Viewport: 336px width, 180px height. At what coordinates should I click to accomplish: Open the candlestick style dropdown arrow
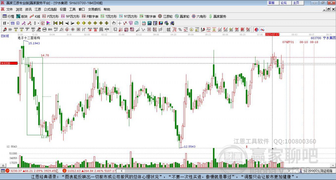(x=38, y=23)
